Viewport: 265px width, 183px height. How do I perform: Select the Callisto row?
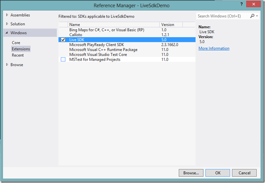(x=127, y=35)
